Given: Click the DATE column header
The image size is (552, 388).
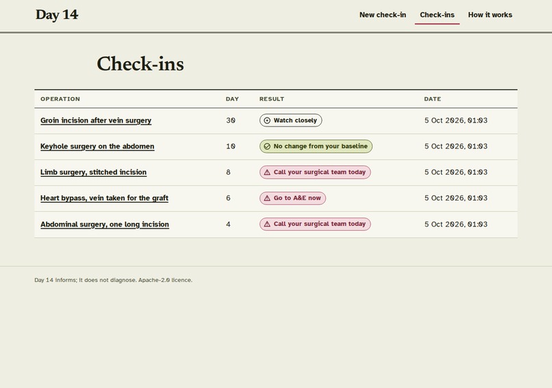Looking at the screenshot, I should point(432,99).
